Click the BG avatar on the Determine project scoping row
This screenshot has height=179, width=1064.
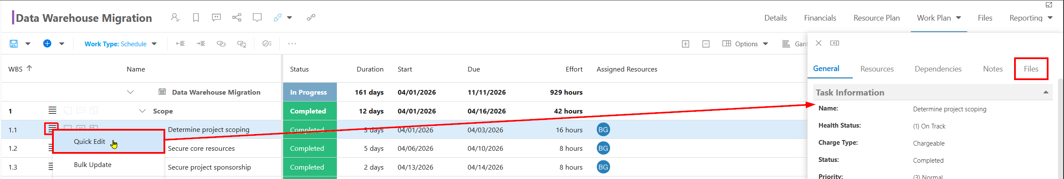coord(603,129)
